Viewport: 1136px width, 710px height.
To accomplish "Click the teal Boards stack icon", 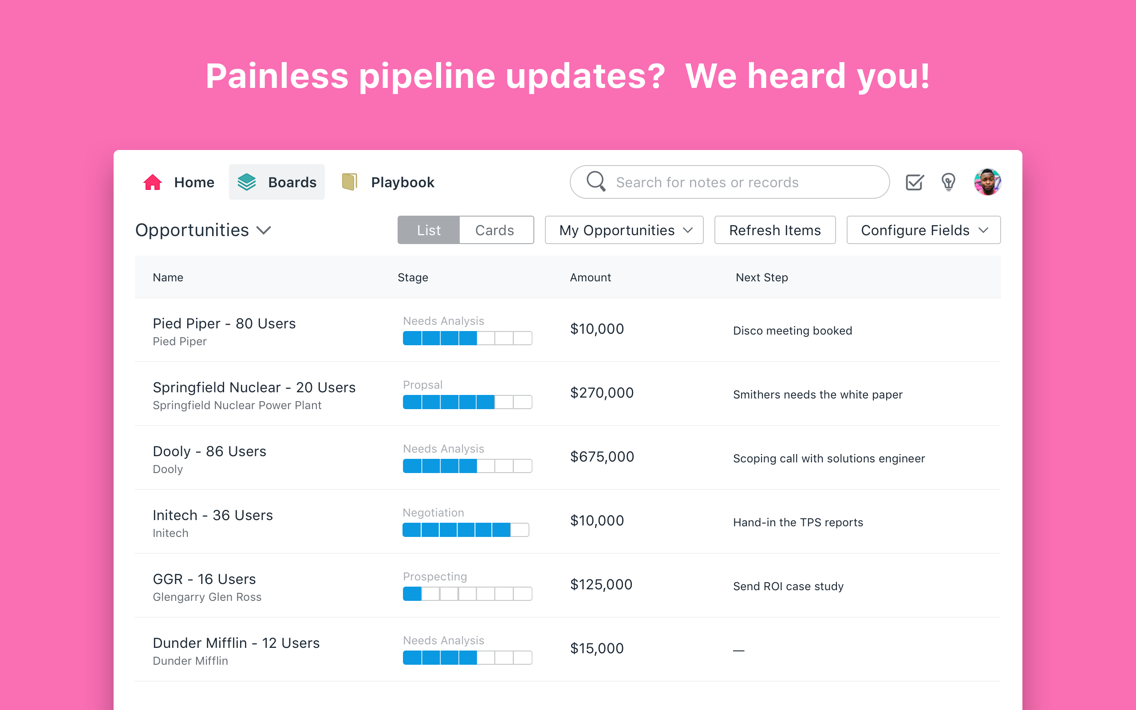I will pyautogui.click(x=246, y=182).
